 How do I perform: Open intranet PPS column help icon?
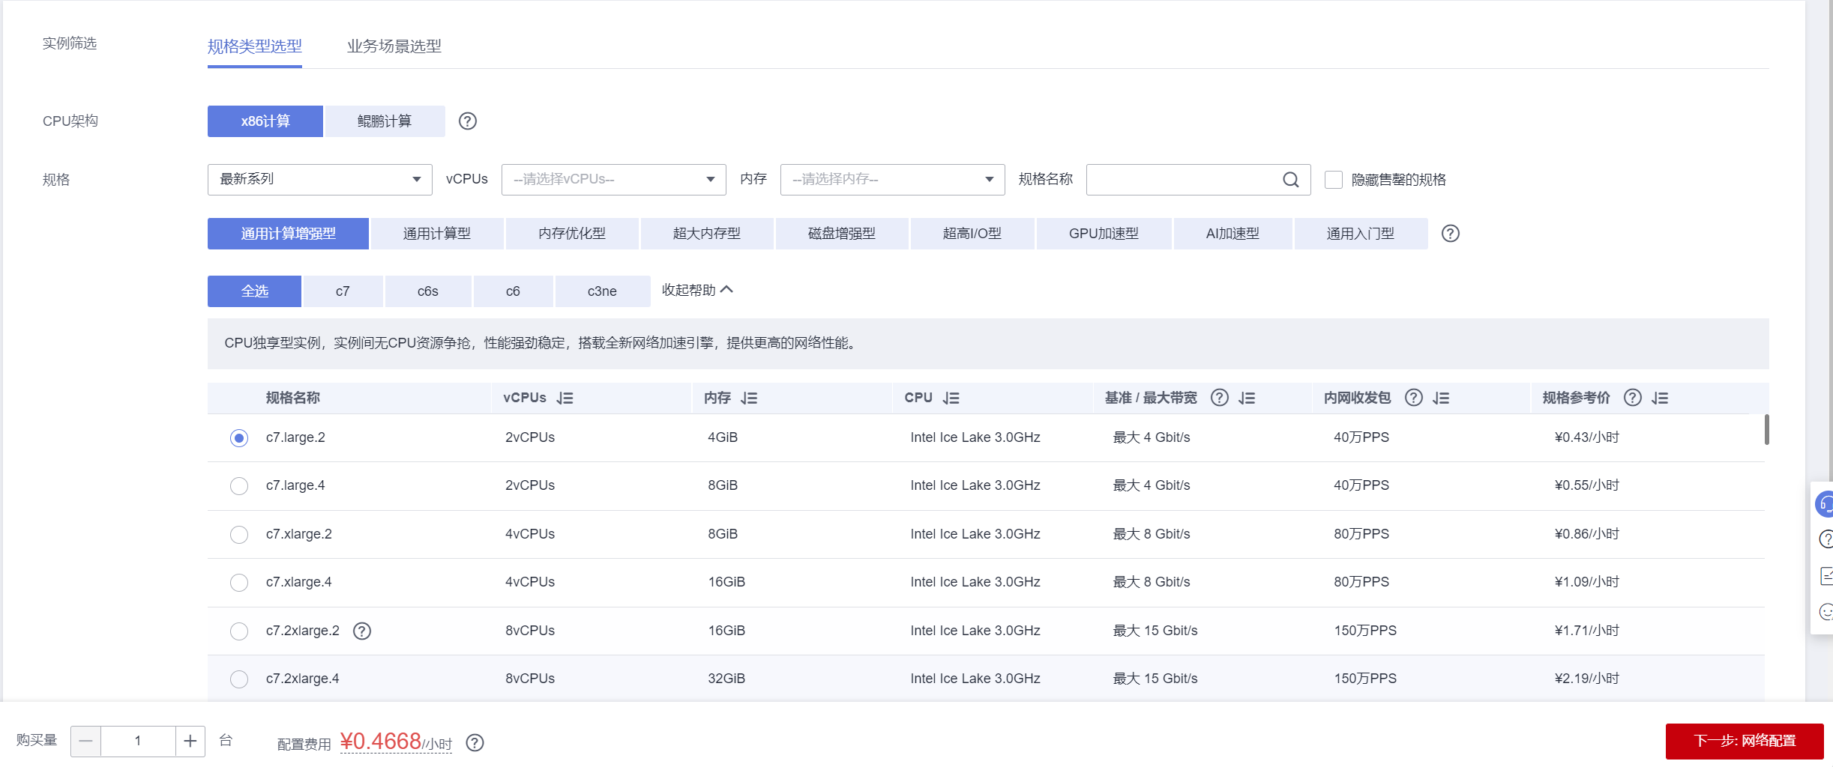pos(1413,398)
